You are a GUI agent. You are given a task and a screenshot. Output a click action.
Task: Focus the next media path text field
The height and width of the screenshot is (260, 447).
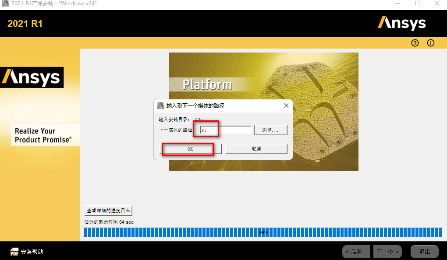pos(225,130)
